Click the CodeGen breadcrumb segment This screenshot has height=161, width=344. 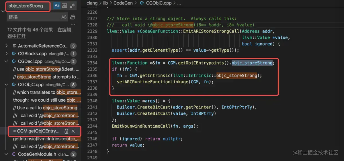123,3
